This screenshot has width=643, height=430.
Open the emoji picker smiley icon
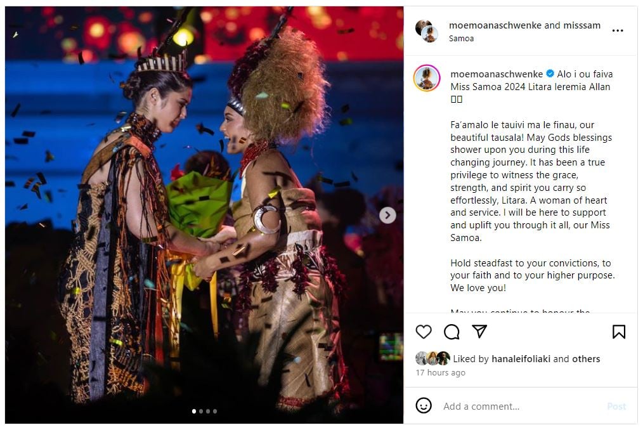click(424, 405)
